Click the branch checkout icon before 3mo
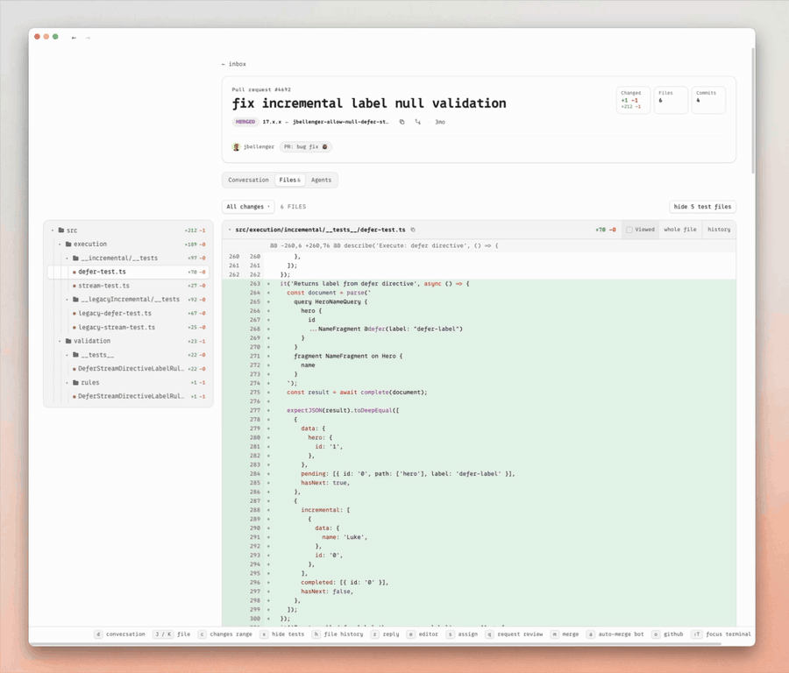The width and height of the screenshot is (789, 673). pos(417,122)
